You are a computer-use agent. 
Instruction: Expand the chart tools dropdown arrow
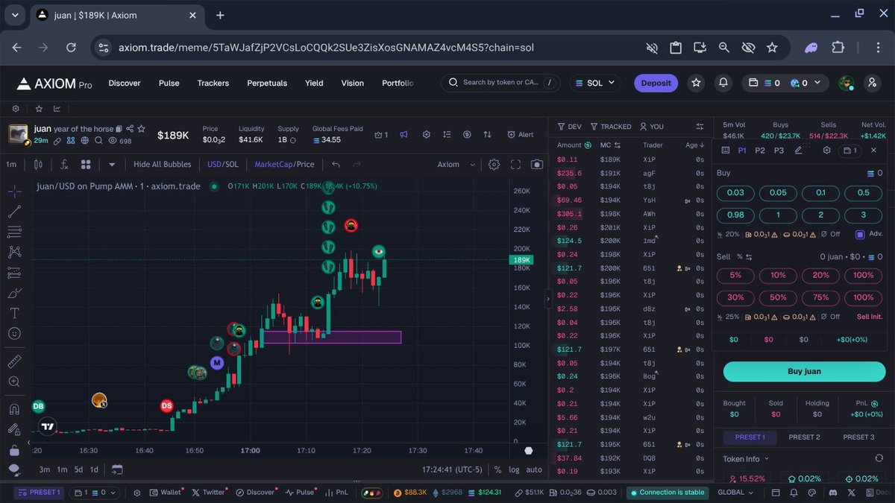112,165
